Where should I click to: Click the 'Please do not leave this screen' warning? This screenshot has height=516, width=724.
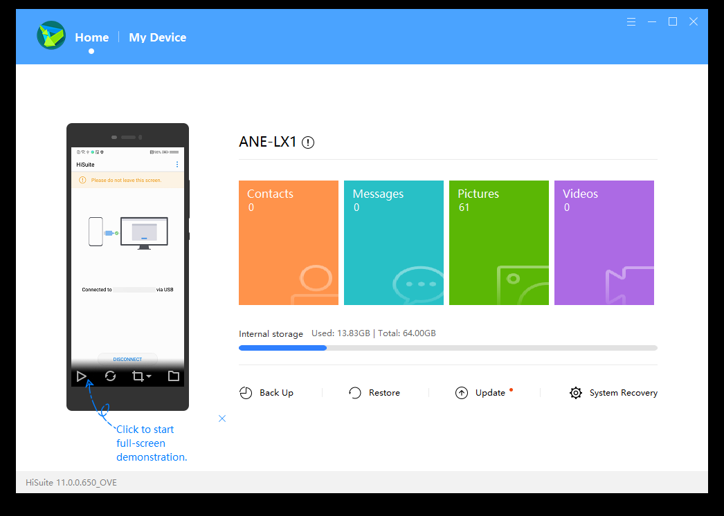126,180
